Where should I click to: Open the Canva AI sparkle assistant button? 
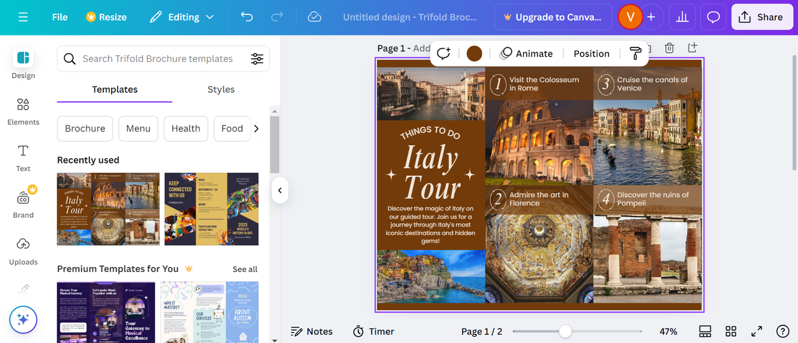coord(23,320)
